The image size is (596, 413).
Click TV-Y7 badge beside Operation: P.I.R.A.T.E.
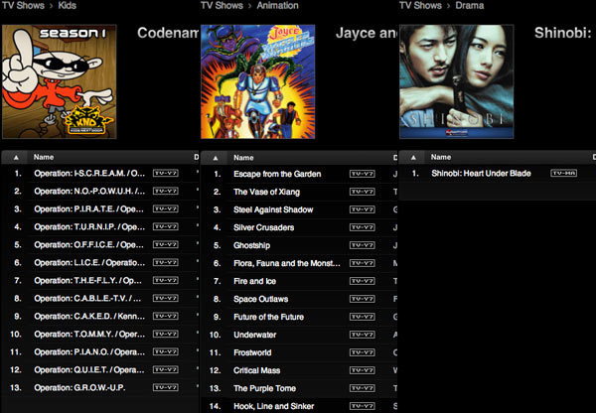[x=166, y=209]
